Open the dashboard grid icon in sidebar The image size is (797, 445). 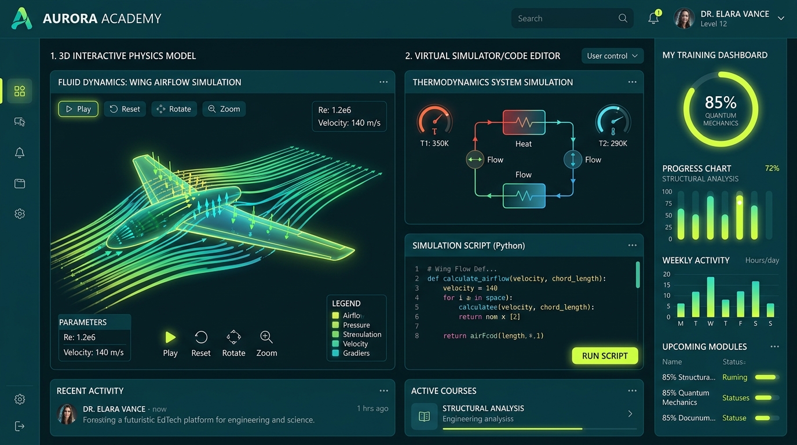click(x=20, y=91)
